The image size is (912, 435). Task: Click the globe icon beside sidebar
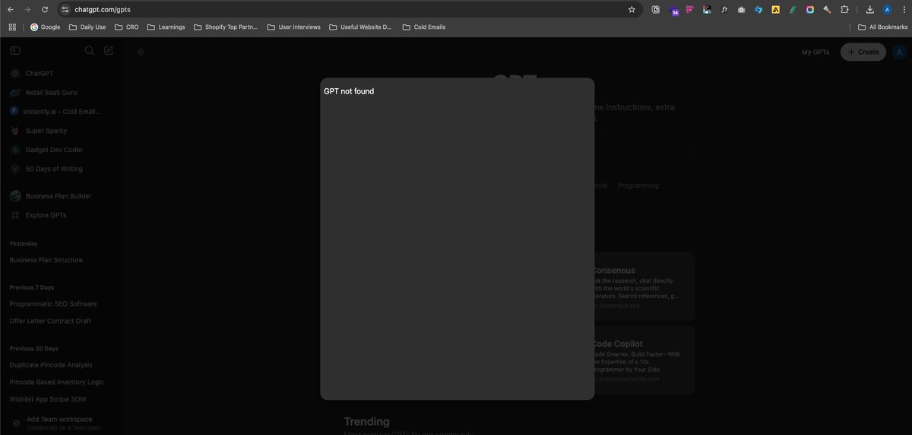coord(141,52)
